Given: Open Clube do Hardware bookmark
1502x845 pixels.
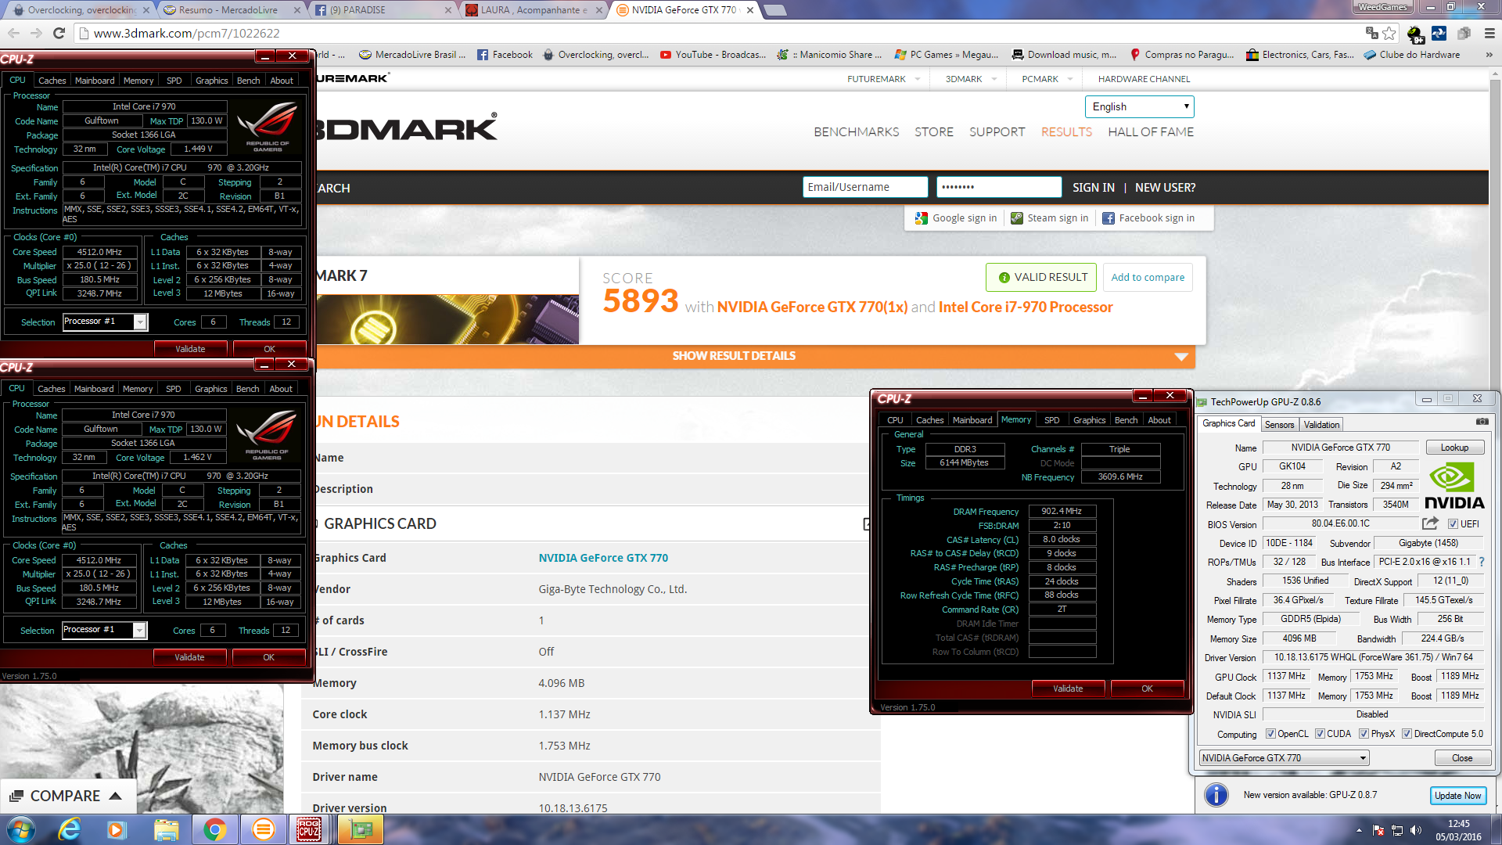Looking at the screenshot, I should click(x=1411, y=55).
